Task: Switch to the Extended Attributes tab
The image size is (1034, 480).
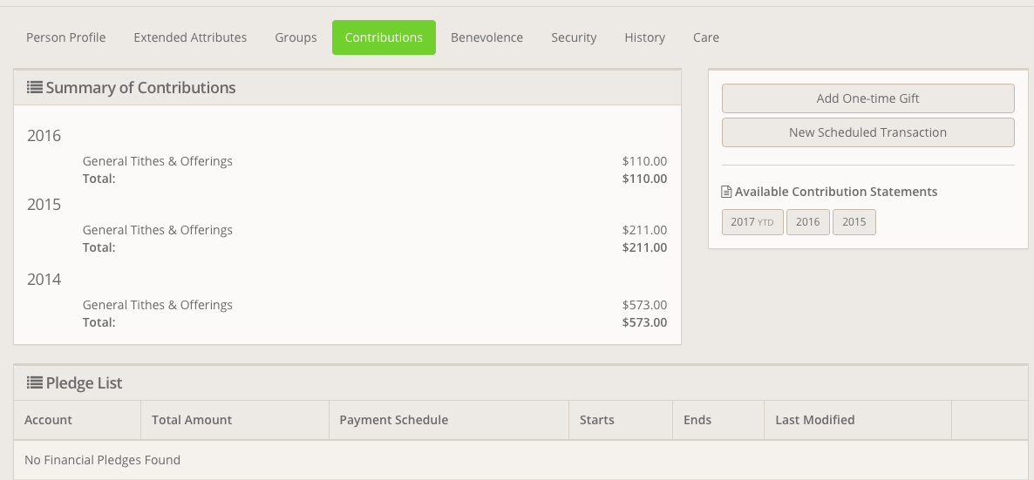Action: tap(190, 37)
